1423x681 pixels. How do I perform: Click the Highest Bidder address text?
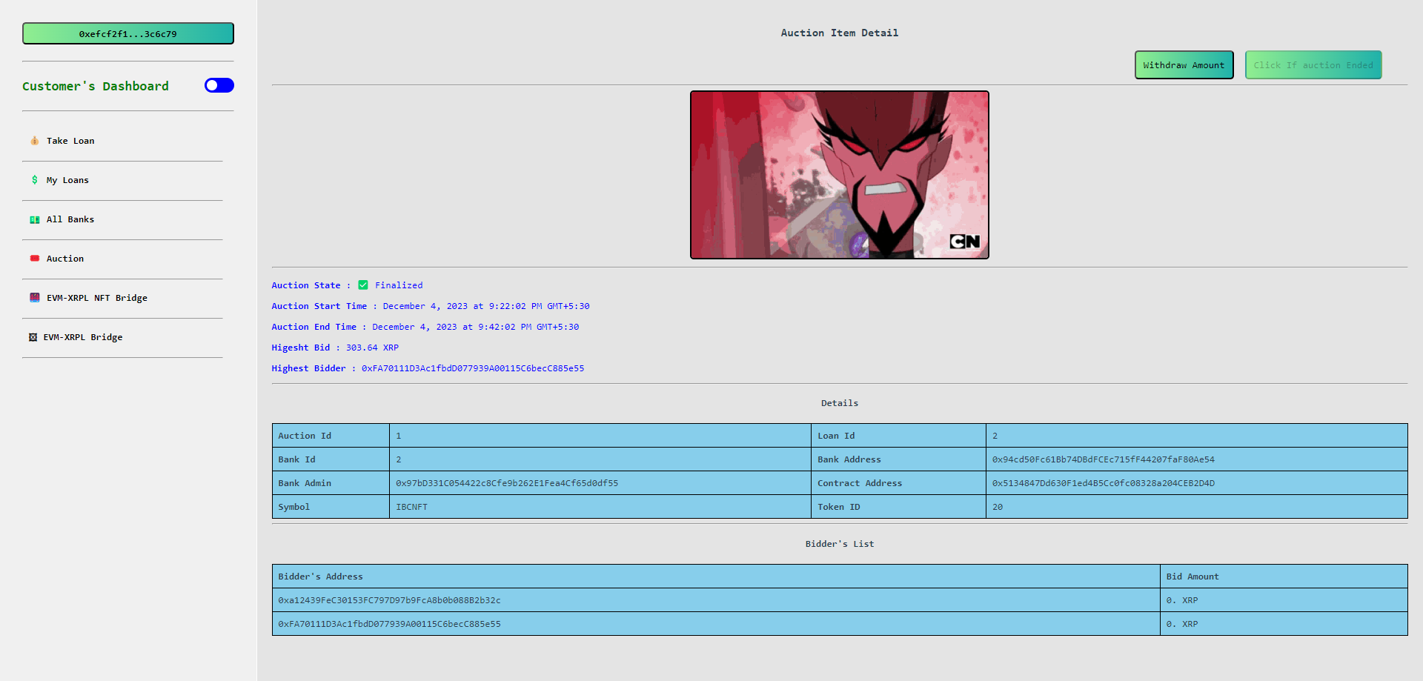point(473,368)
